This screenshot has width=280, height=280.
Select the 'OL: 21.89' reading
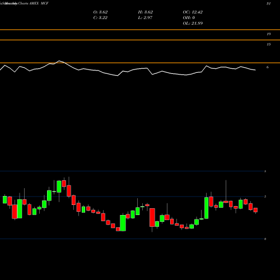[193, 24]
